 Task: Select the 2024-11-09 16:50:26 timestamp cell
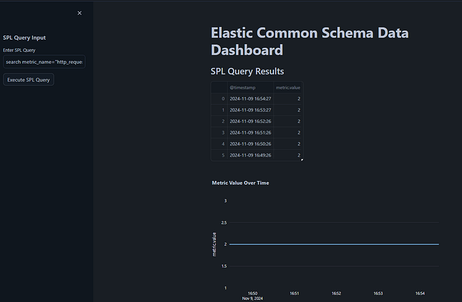coord(249,143)
